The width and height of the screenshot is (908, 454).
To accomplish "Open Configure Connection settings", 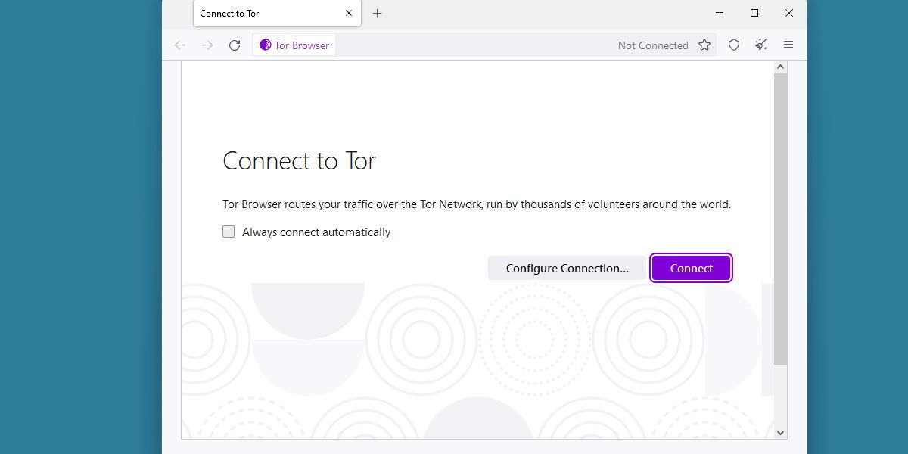I will click(567, 268).
